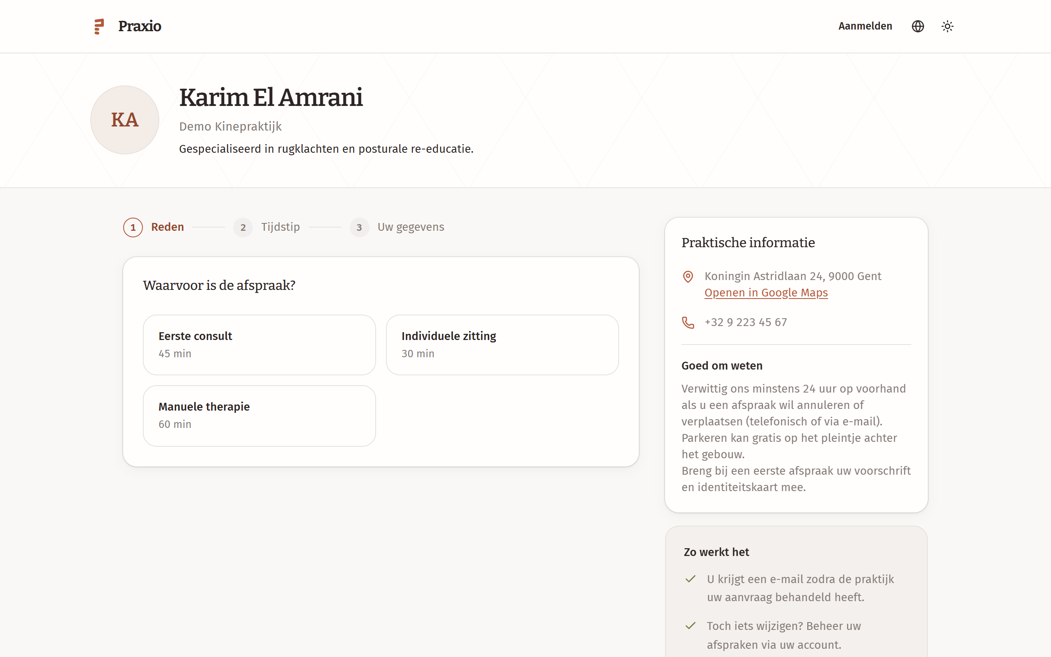Open the Praxio home link text
This screenshot has width=1051, height=657.
click(140, 26)
